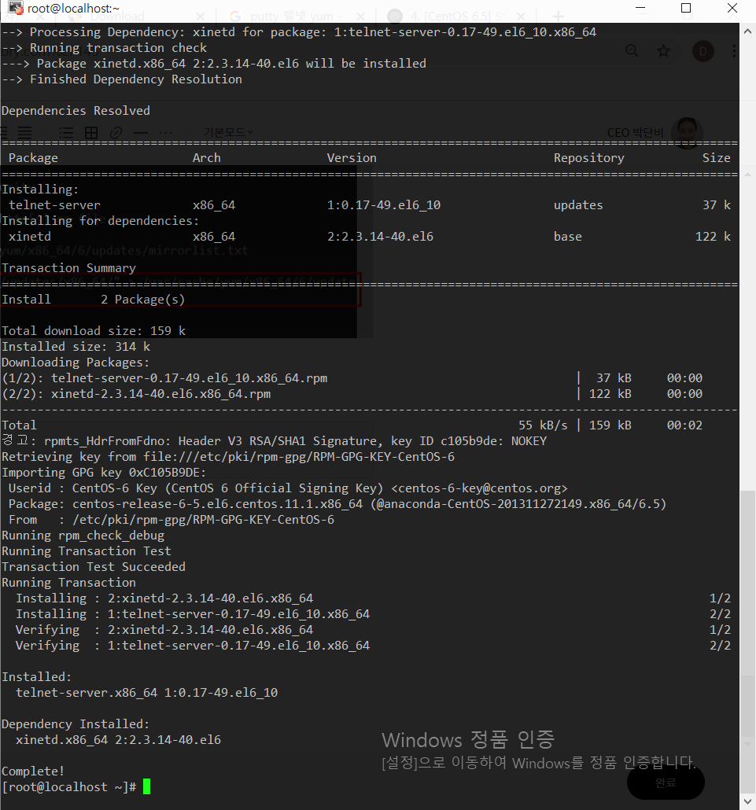
Task: Click the Downloading Packages: line
Action: pyautogui.click(x=76, y=363)
